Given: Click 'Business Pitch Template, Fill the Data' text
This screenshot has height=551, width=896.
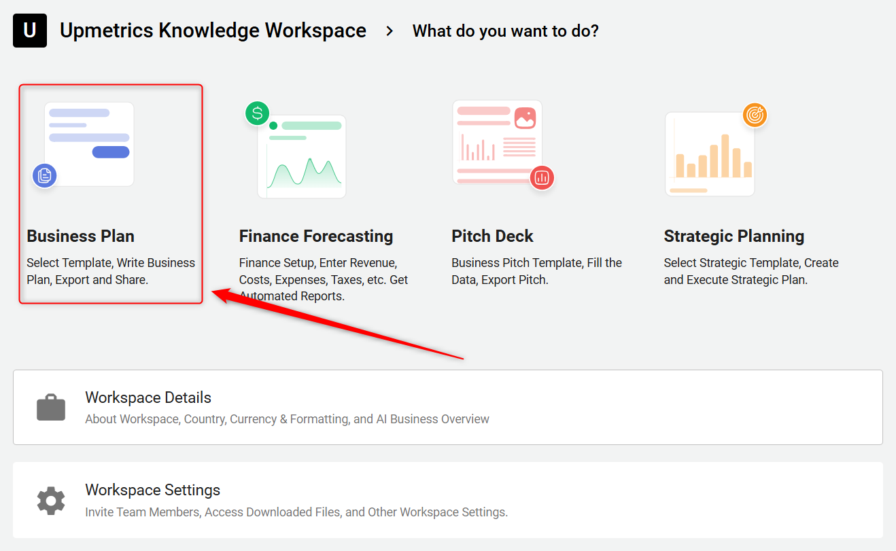Looking at the screenshot, I should [537, 271].
